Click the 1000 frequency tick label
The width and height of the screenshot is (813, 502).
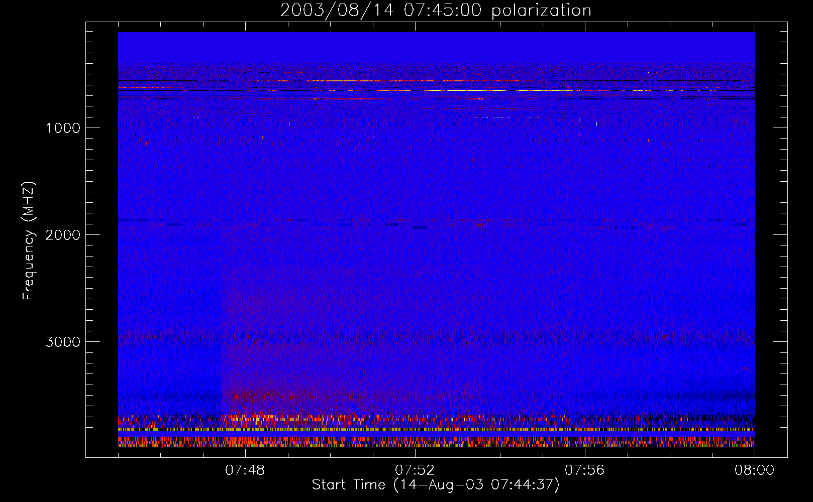(x=63, y=128)
